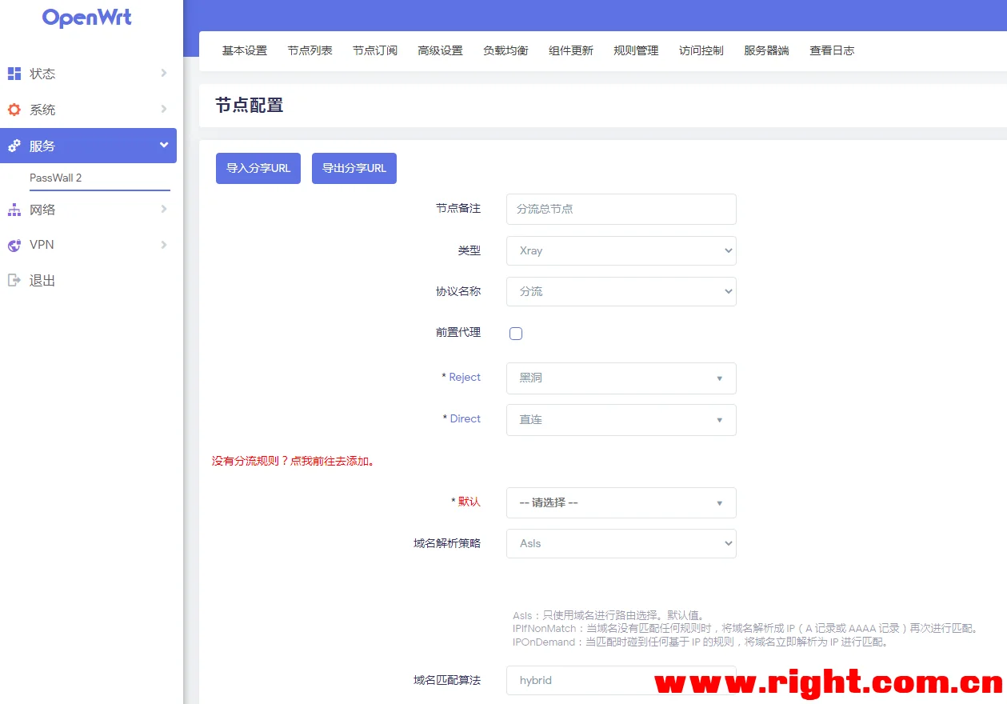Click the 节点备注 input showing 分流总节点

(621, 209)
